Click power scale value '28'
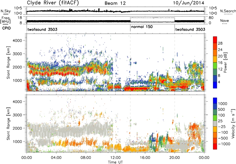The width and height of the screenshot is (236, 164). (x=220, y=43)
